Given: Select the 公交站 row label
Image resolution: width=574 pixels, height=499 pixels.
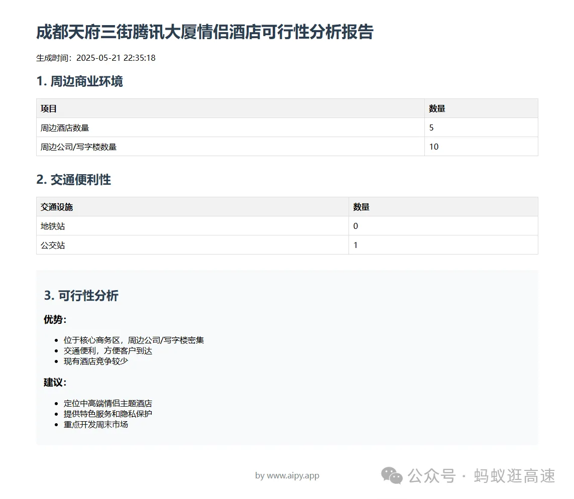Looking at the screenshot, I should (52, 245).
